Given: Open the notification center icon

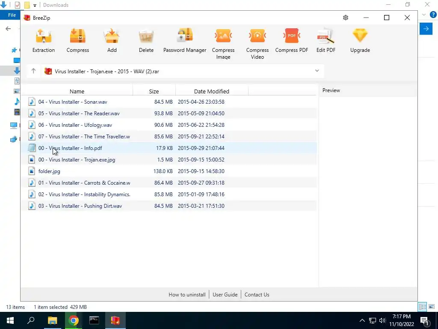Looking at the screenshot, I should (424, 320).
